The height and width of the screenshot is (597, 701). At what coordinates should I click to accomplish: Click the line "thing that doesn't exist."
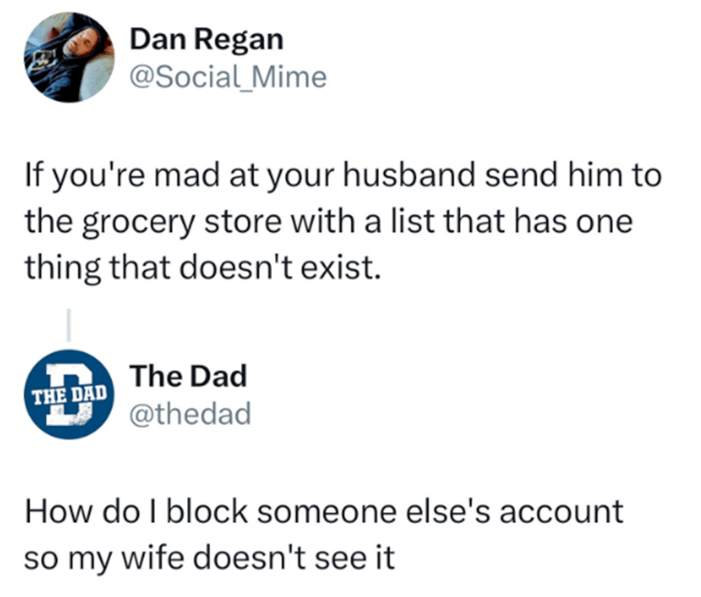pyautogui.click(x=206, y=272)
